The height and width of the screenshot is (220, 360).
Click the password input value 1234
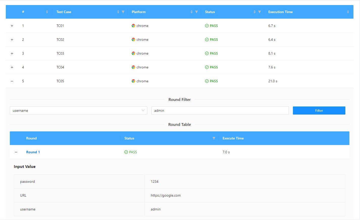[155, 181]
